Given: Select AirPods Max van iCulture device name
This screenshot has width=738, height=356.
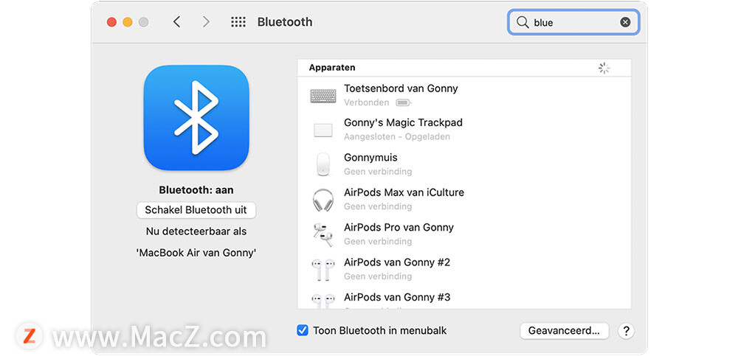Looking at the screenshot, I should (404, 192).
